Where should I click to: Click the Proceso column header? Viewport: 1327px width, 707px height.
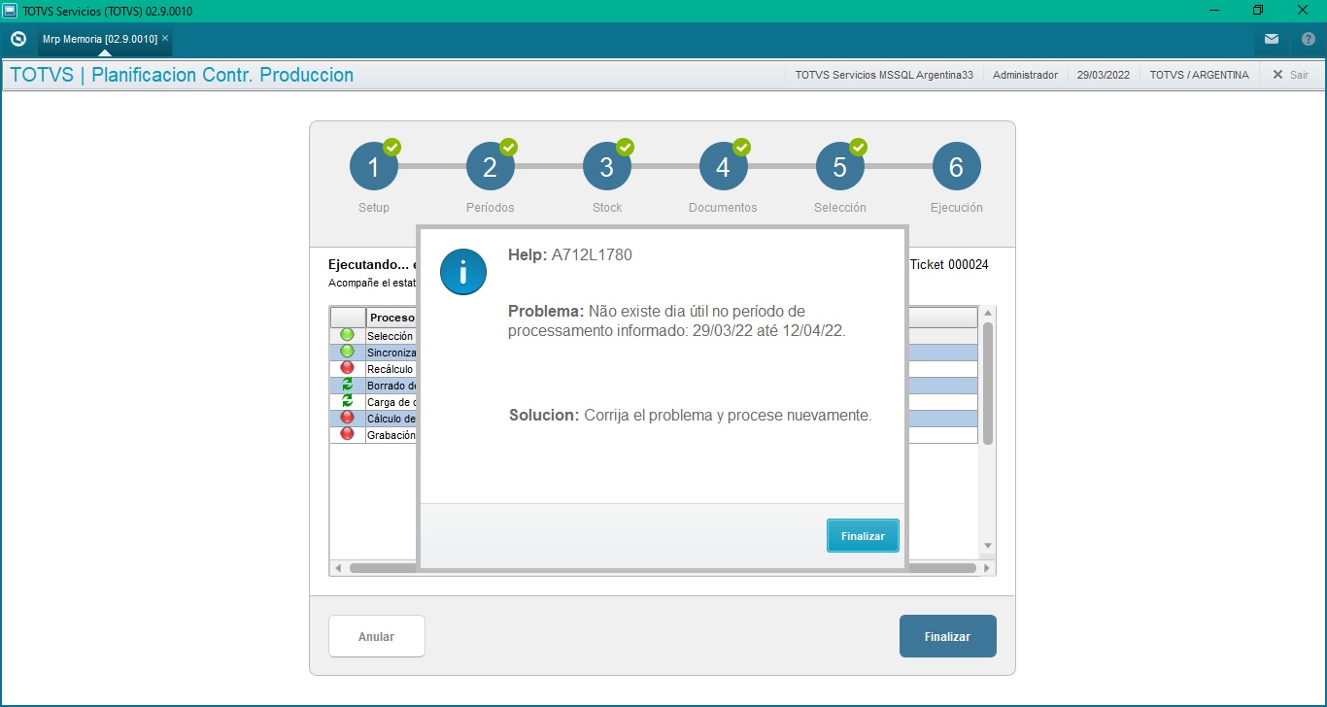(391, 318)
